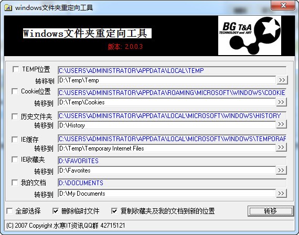
Task: Click the current IE cache path ending TEMPORAF
Action: point(172,138)
